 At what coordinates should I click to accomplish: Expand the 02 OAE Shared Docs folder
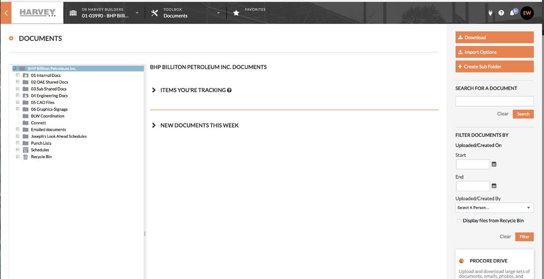(x=18, y=82)
